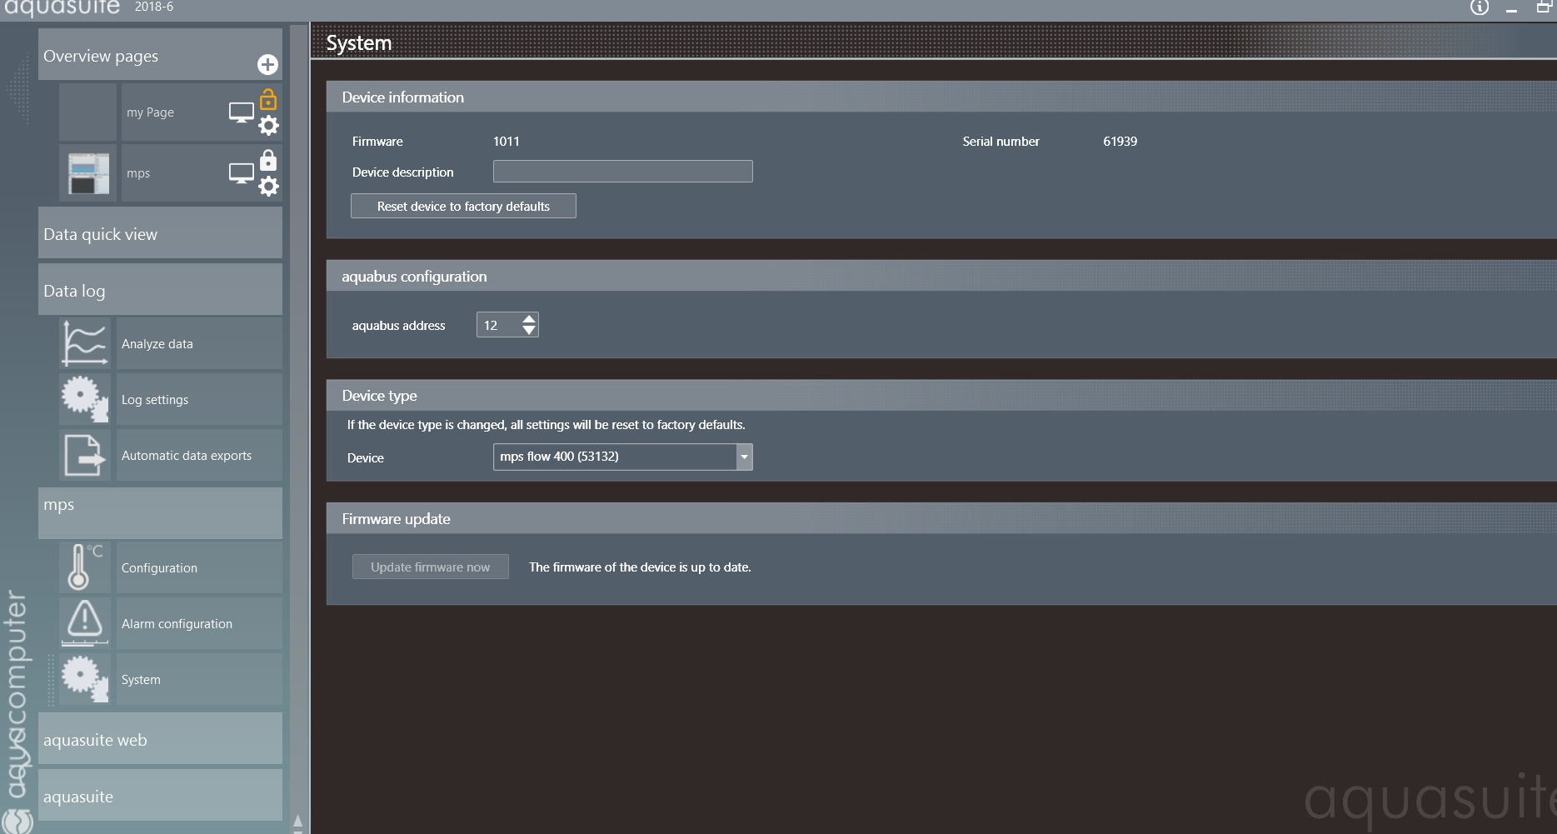Click the Log settings gear icon
This screenshot has height=834, width=1557.
tap(85, 399)
